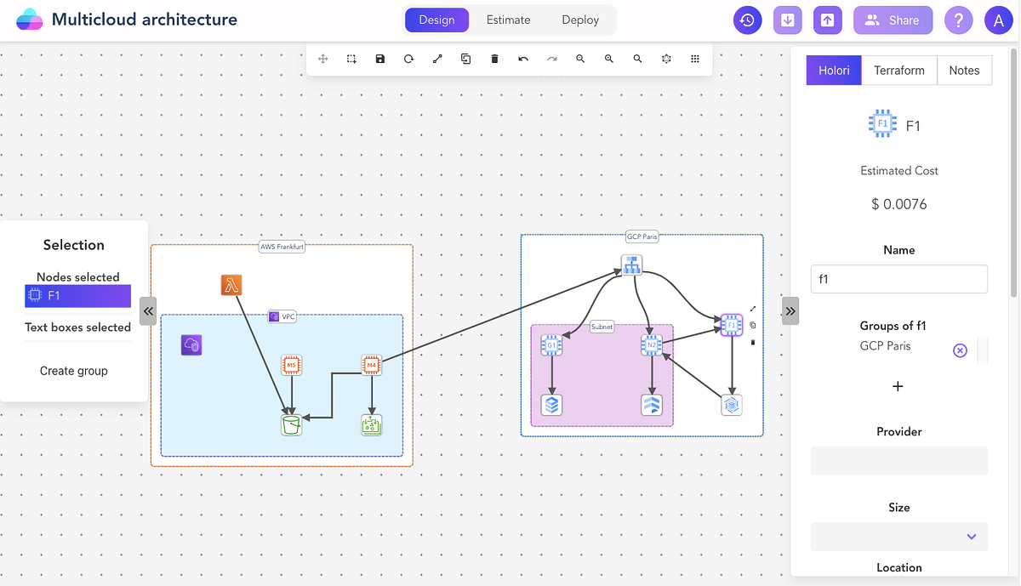Screen dimensions: 1021x586
Task: Click the Undo icon
Action: click(x=523, y=59)
